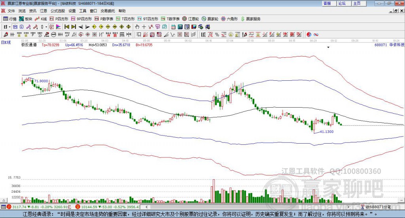Screen dimensions: 405x218
Task: Open 赢家服务 with the dollar icon
Action: [x=250, y=19]
